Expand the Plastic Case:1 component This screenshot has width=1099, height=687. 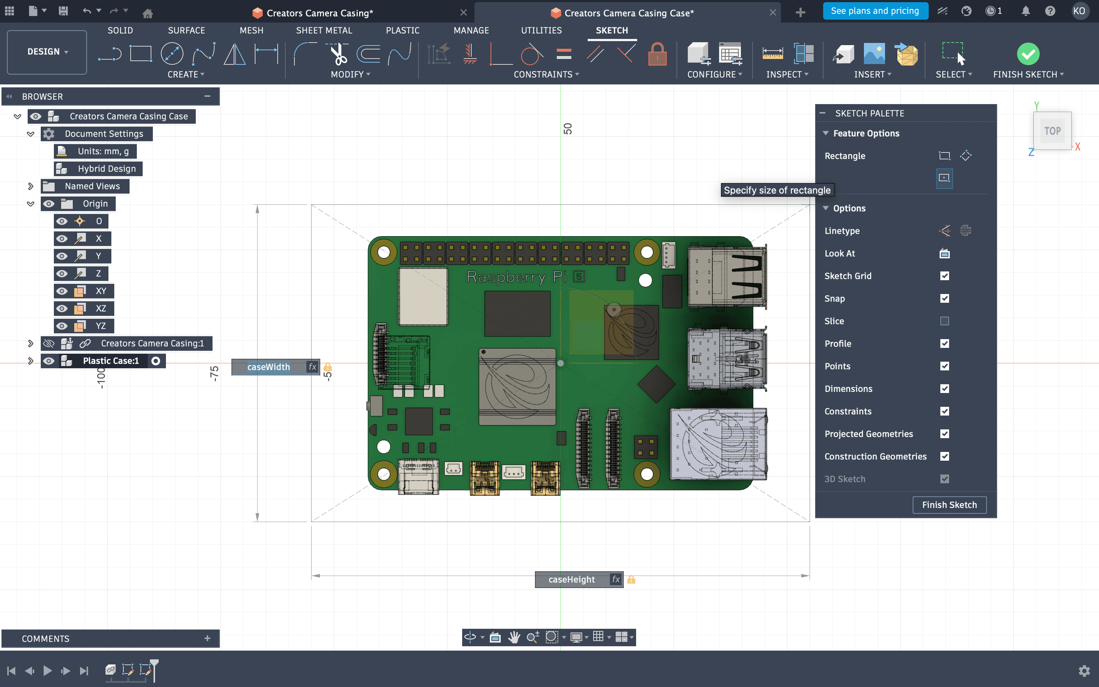31,361
